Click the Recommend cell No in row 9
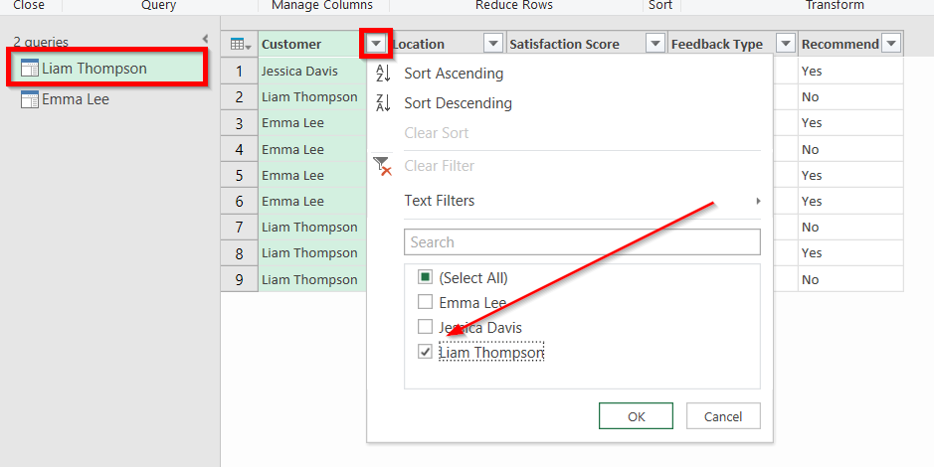934x467 pixels. click(x=850, y=279)
